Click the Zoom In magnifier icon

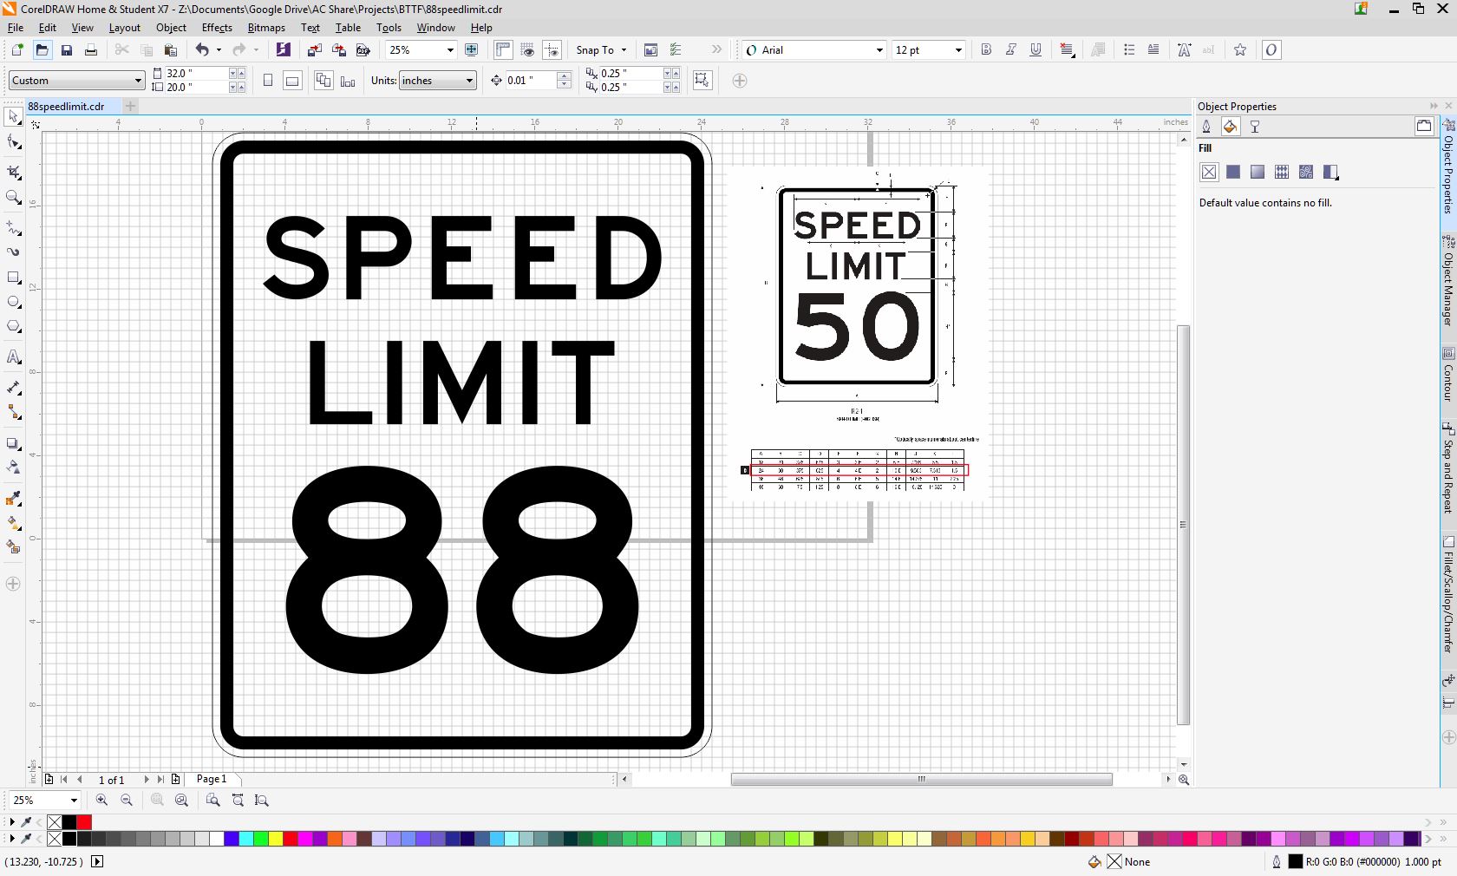click(102, 801)
